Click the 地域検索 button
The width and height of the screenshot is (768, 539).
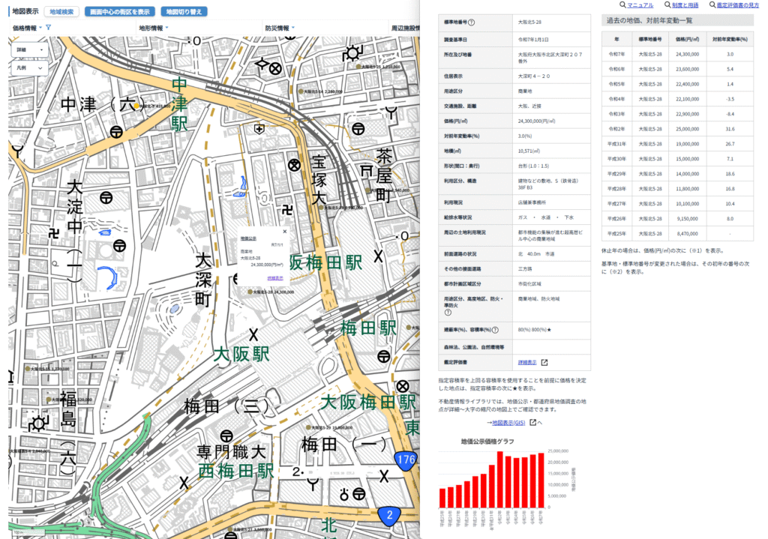point(61,12)
